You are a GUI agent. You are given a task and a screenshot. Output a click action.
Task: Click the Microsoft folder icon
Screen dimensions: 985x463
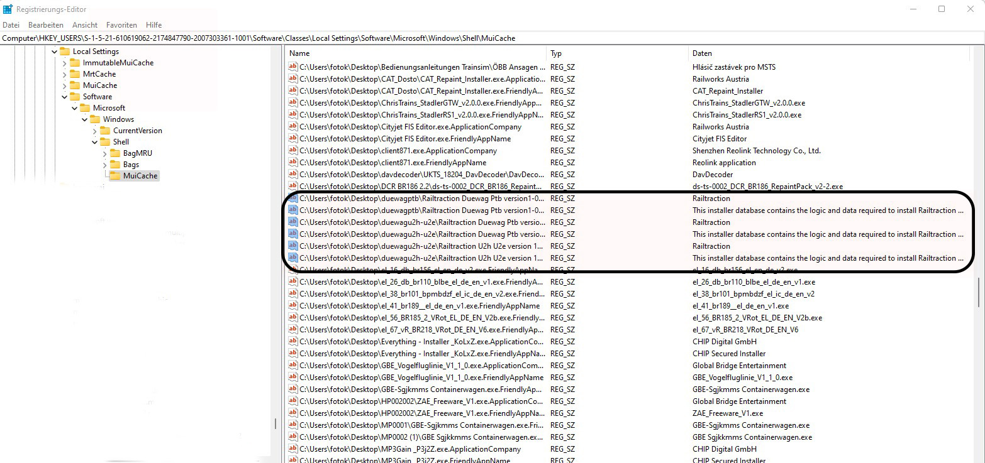point(85,108)
